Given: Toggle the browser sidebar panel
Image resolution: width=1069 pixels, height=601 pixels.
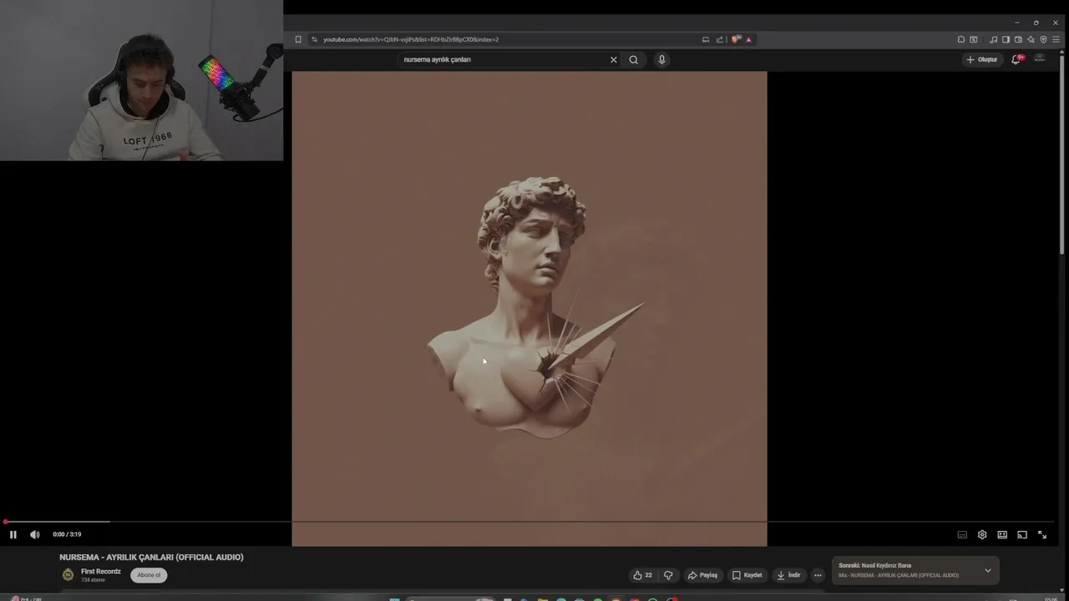Looking at the screenshot, I should [x=1006, y=39].
